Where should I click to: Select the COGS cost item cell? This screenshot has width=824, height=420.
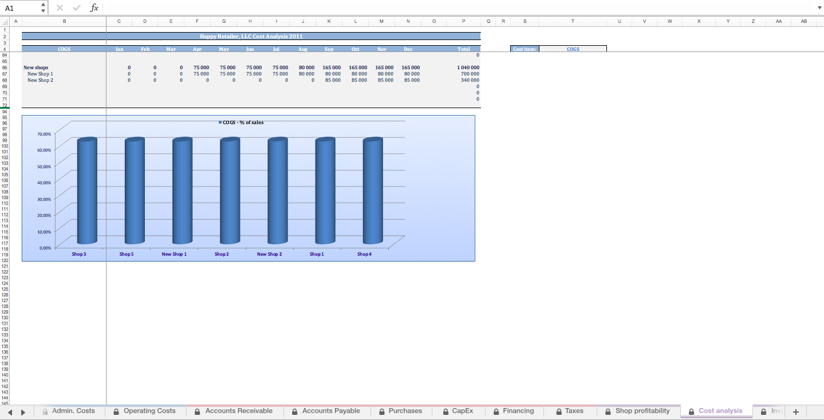[573, 49]
